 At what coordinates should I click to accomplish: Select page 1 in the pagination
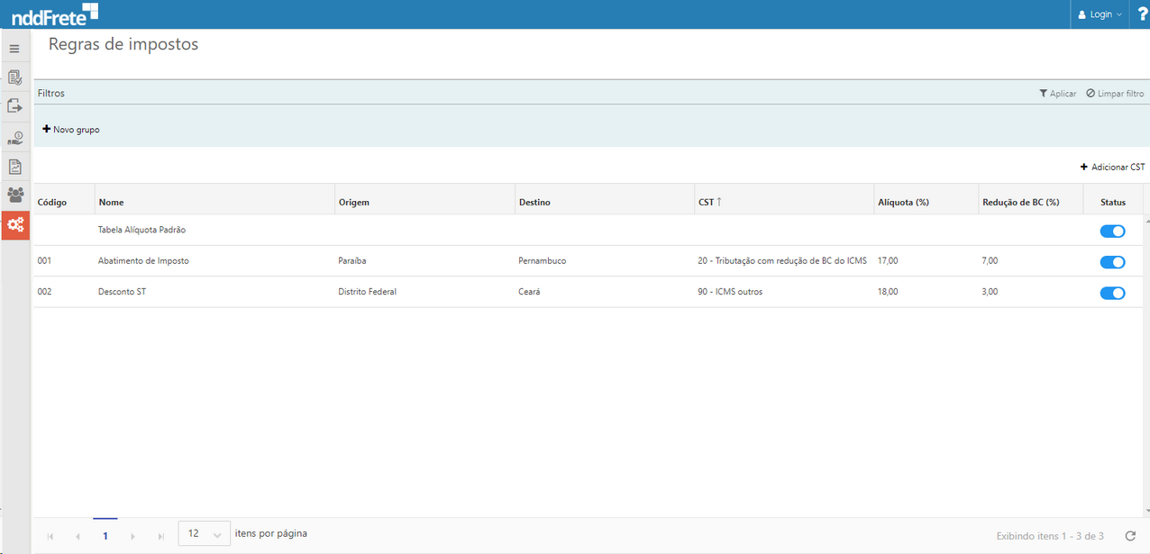(x=105, y=536)
